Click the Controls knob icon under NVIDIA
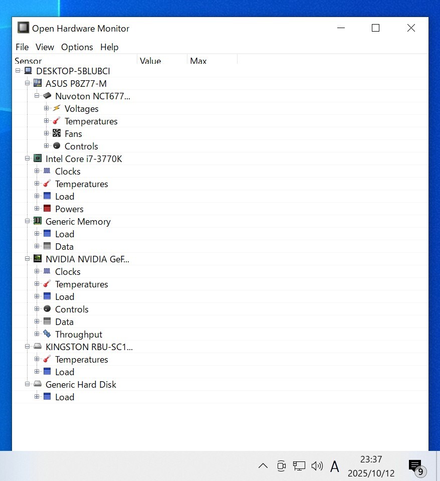 click(x=47, y=308)
